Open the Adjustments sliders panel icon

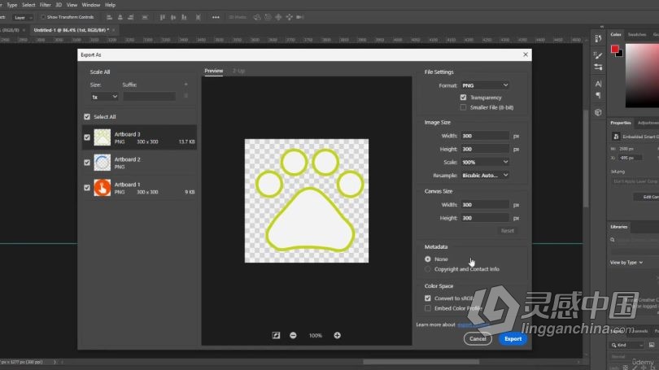pos(598,67)
